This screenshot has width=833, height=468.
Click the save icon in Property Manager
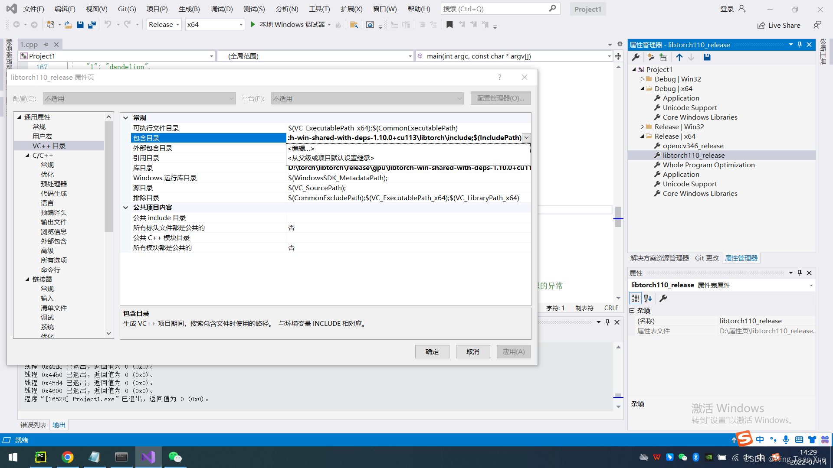707,57
